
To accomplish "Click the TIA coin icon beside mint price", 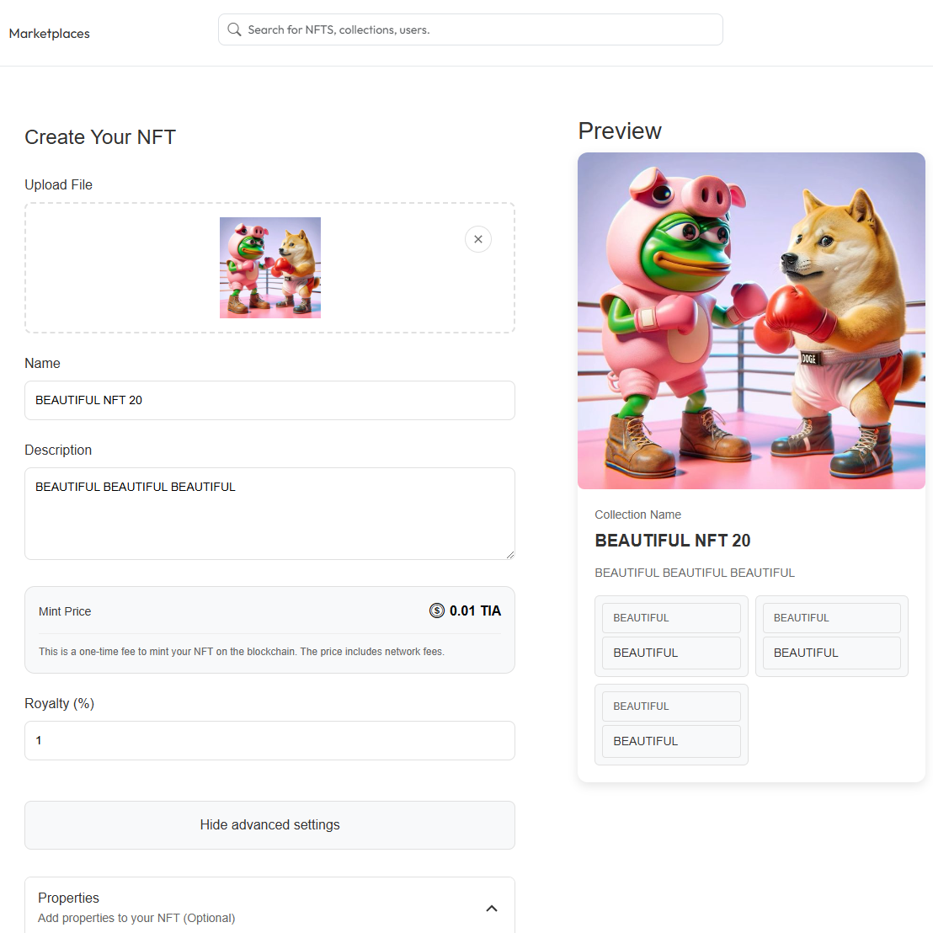I will (x=437, y=610).
